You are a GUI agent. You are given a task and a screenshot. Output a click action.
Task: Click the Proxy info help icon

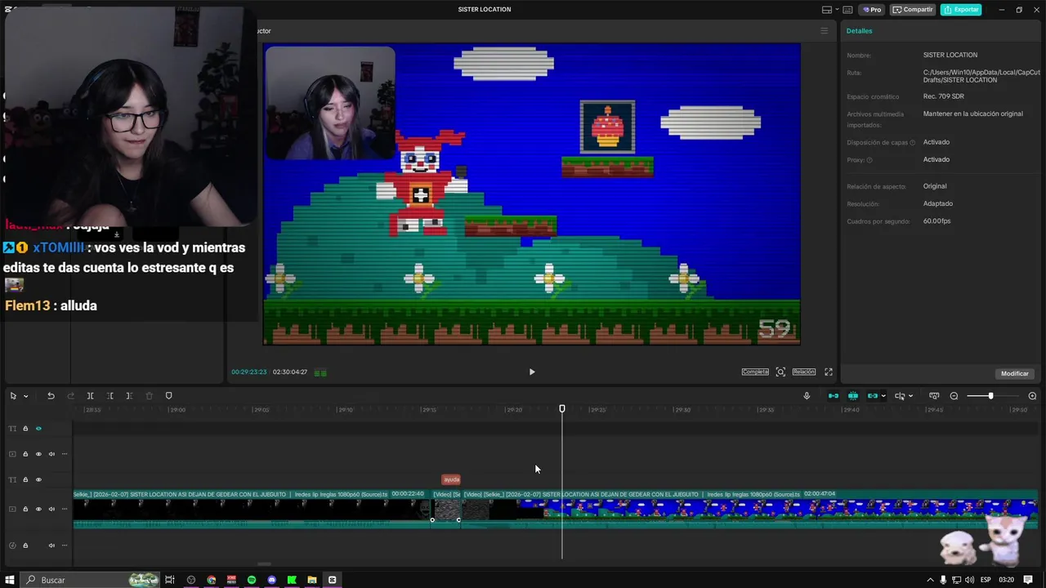(x=869, y=160)
